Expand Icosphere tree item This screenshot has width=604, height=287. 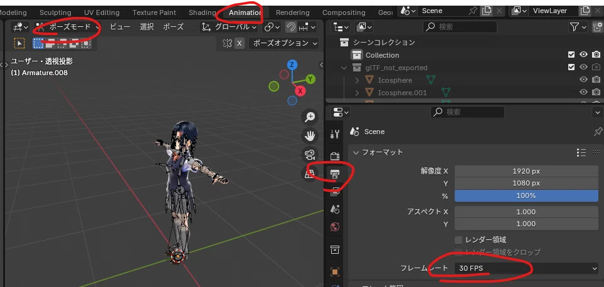tap(357, 80)
